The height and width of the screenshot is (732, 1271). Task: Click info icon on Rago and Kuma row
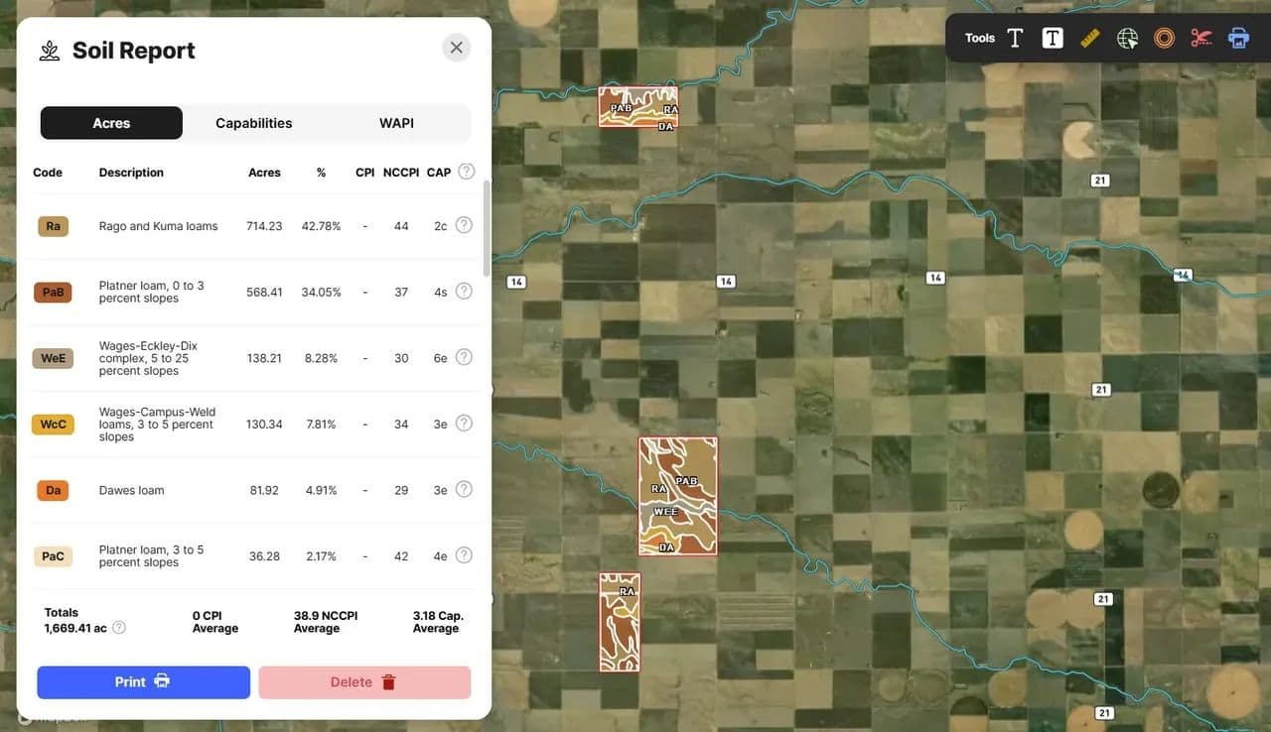pyautogui.click(x=464, y=225)
